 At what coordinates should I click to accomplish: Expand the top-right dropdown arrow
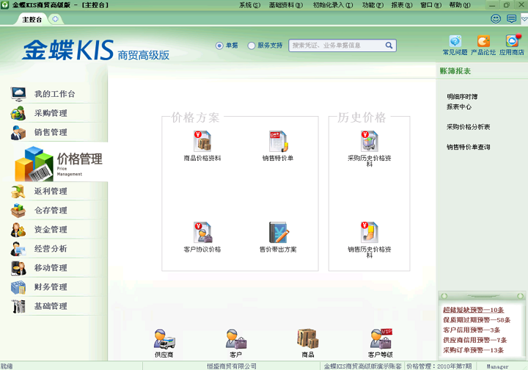click(x=524, y=19)
